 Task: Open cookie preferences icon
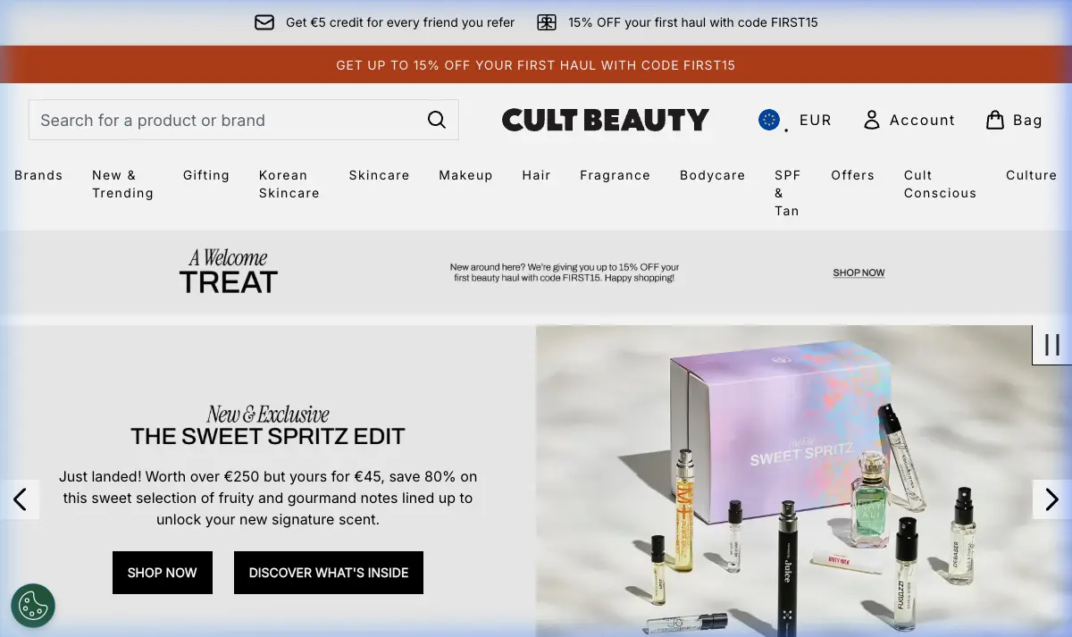point(33,606)
